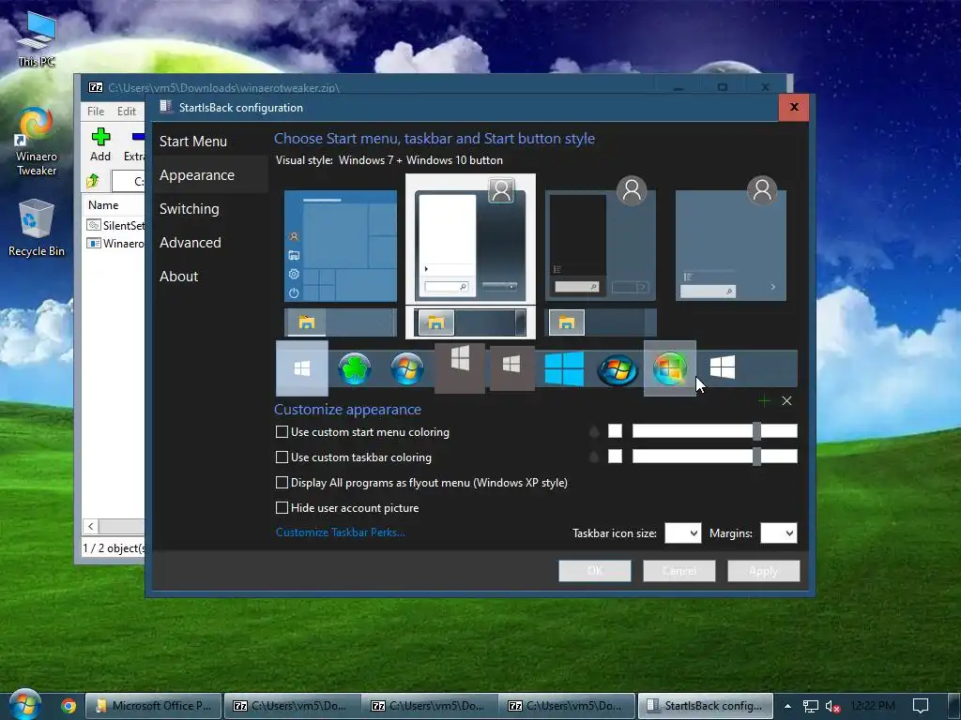Open the Edit menu in 7-Zip window

127,112
